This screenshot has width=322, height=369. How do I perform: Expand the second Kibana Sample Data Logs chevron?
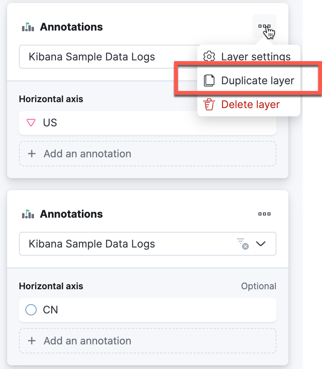(261, 244)
